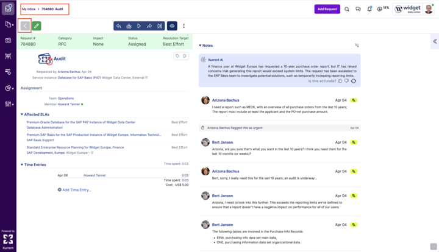
Task: Click the Widget Data Center account logo
Action: [x=408, y=9]
